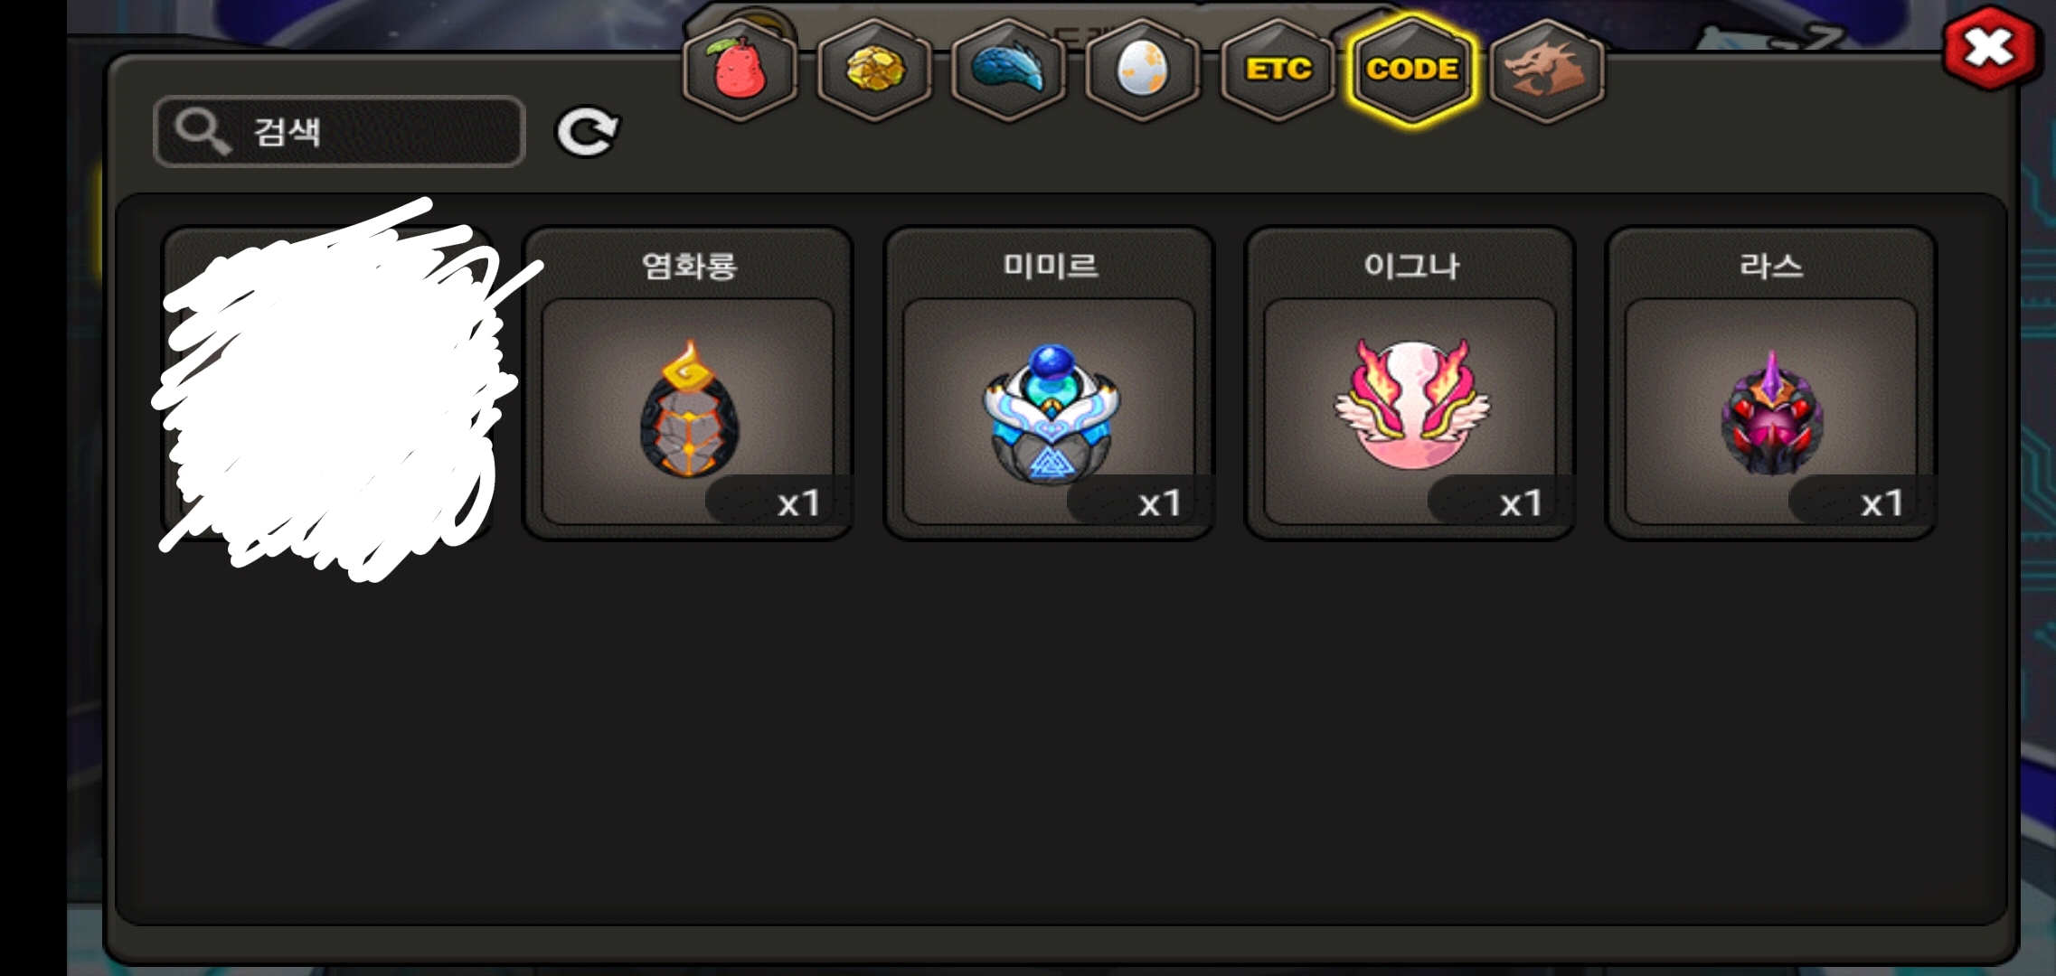Screen dimensions: 2056x976
Task: Close the inventory with red X
Action: pyautogui.click(x=1990, y=48)
